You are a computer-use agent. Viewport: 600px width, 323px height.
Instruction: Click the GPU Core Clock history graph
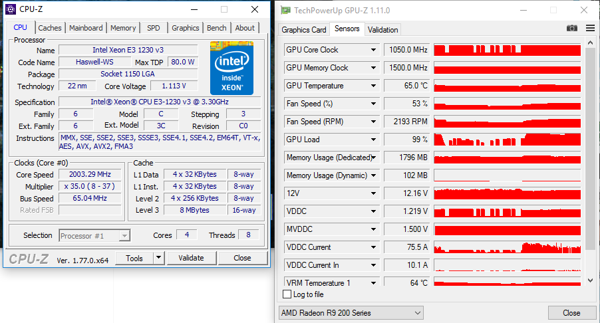click(507, 50)
